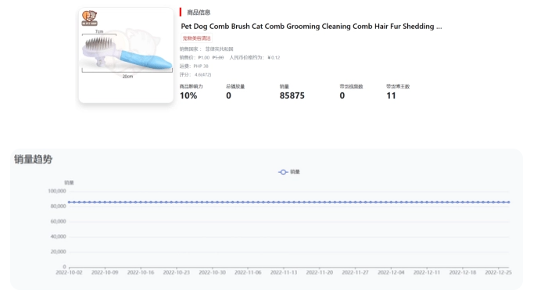Select first data point on sales trend line

[x=70, y=202]
